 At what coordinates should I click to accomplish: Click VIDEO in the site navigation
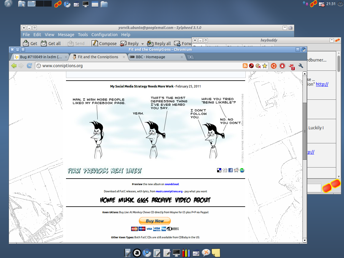point(183,200)
